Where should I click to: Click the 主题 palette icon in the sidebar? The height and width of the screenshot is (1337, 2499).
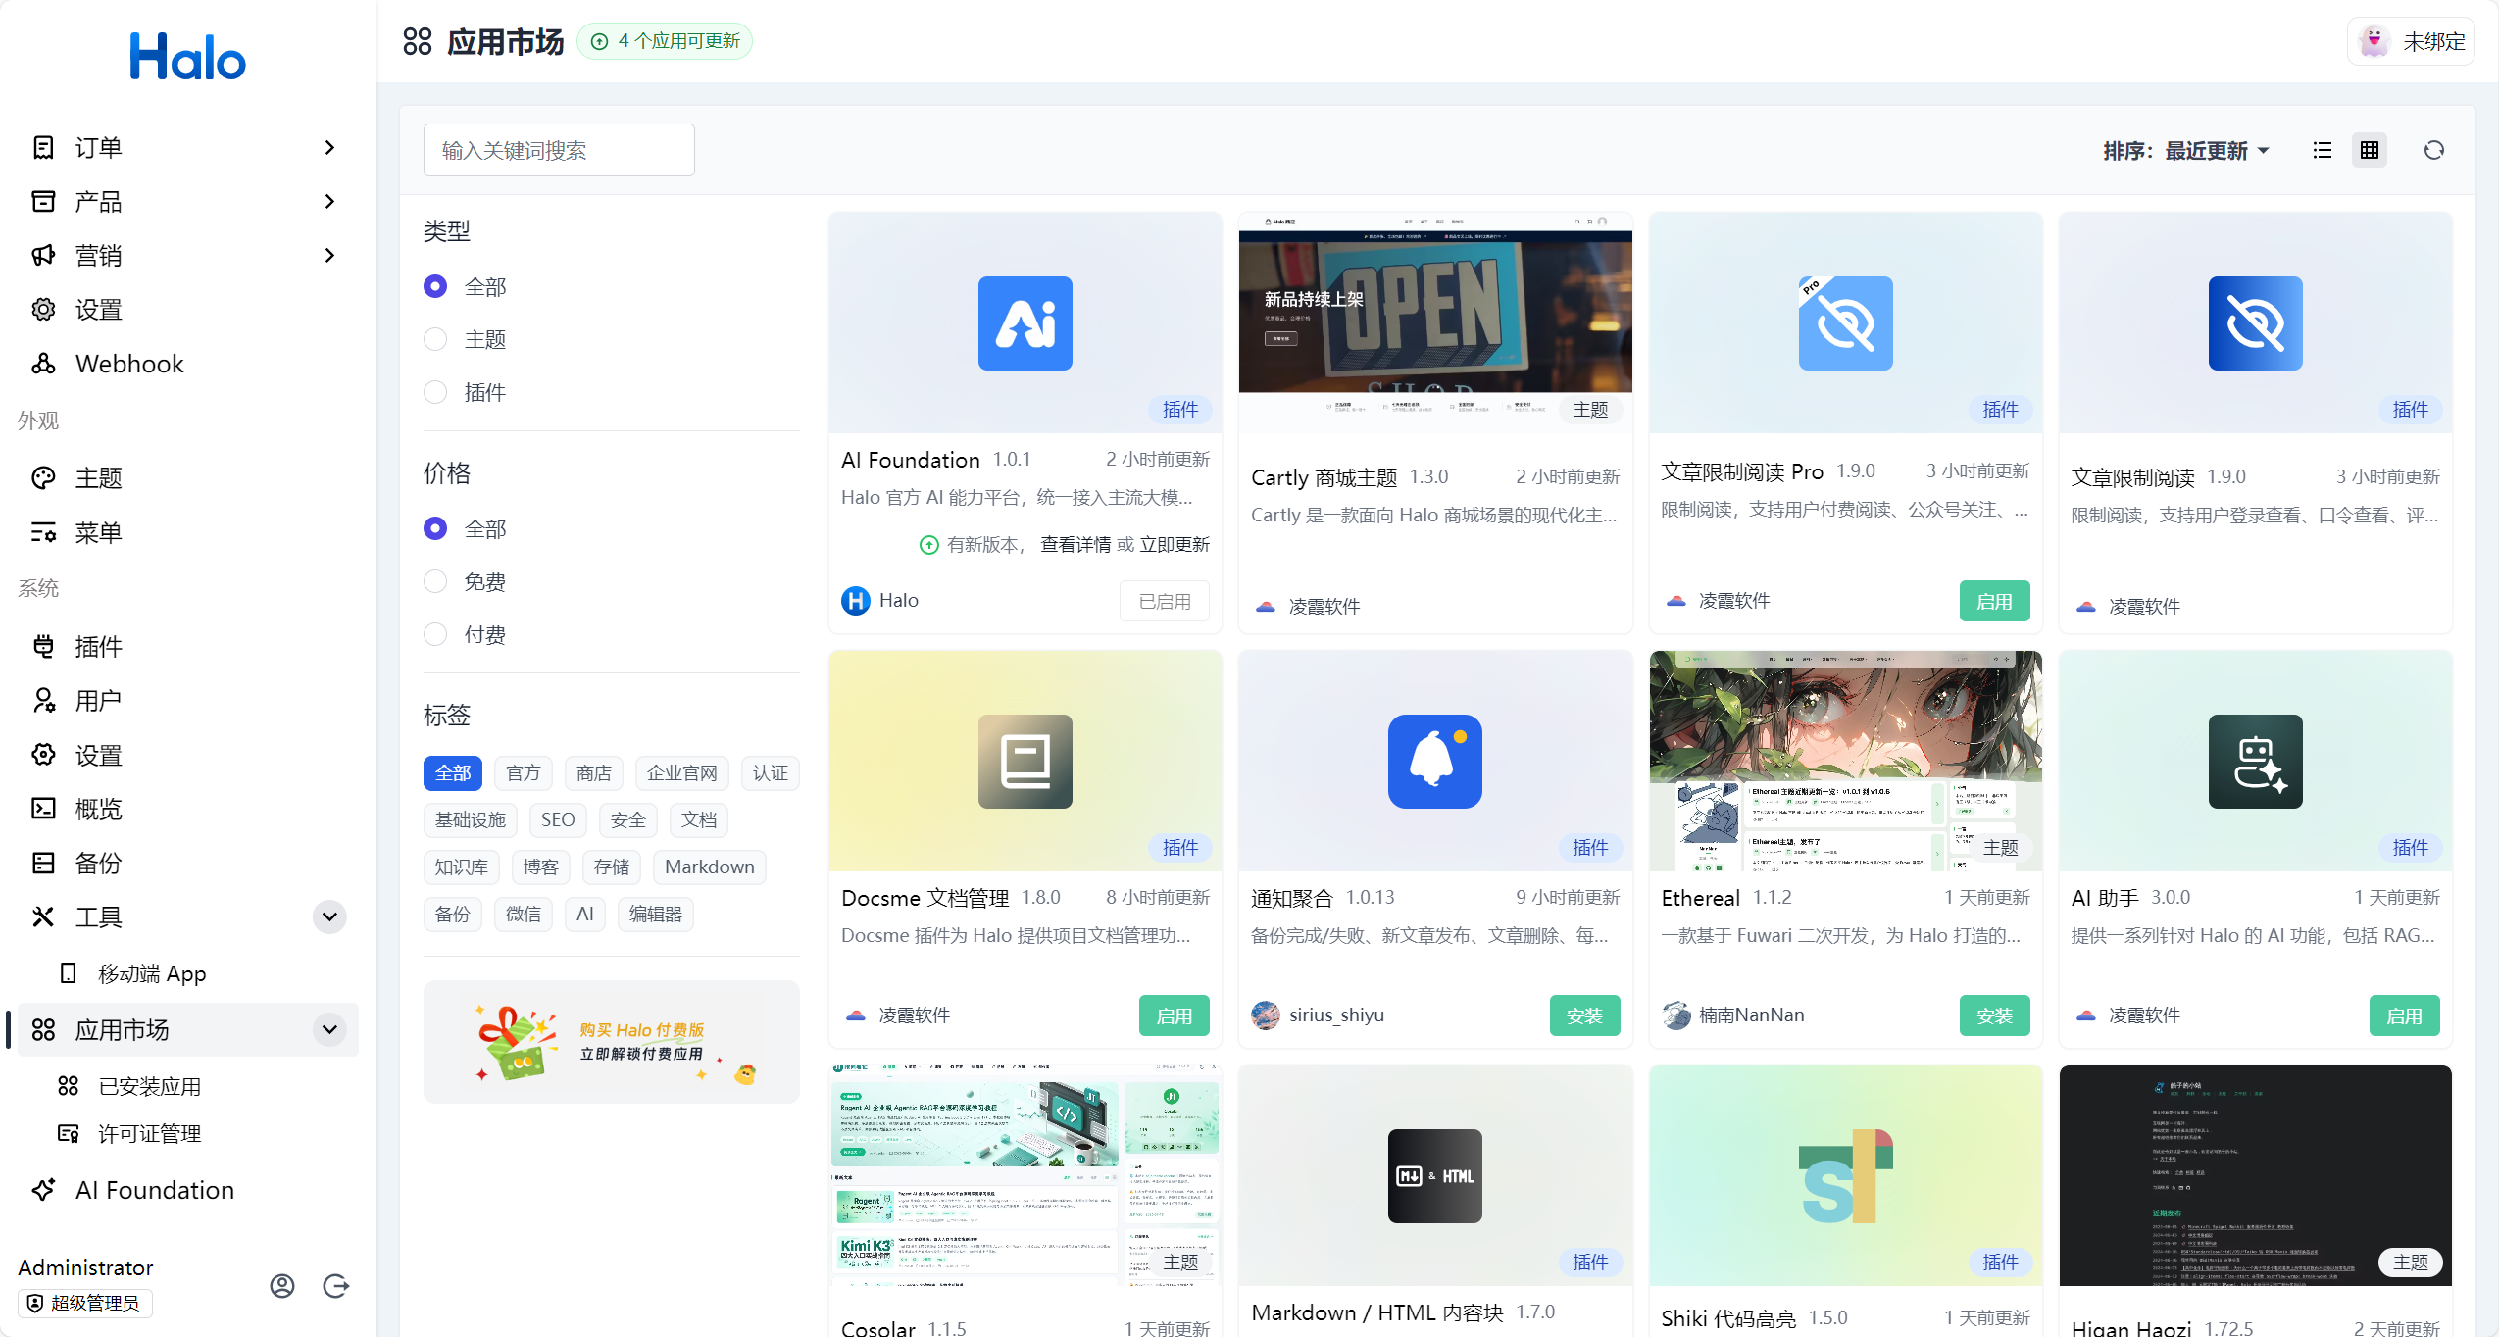[x=43, y=477]
